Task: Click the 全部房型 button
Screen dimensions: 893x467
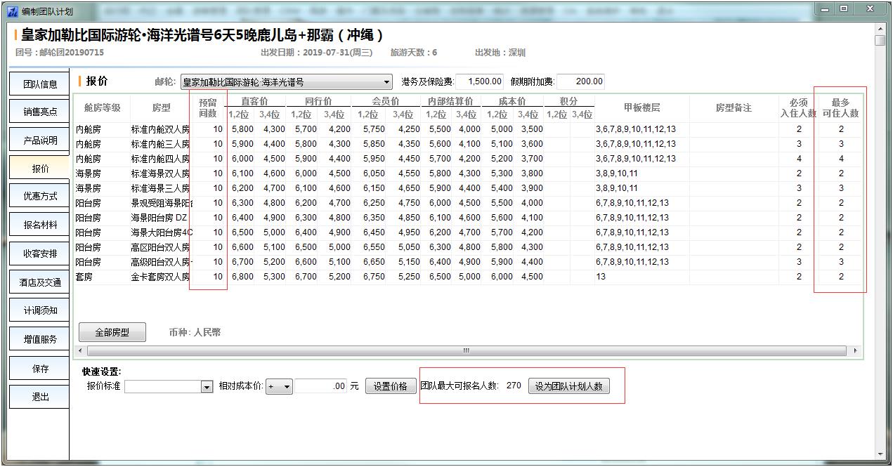Action: 112,332
